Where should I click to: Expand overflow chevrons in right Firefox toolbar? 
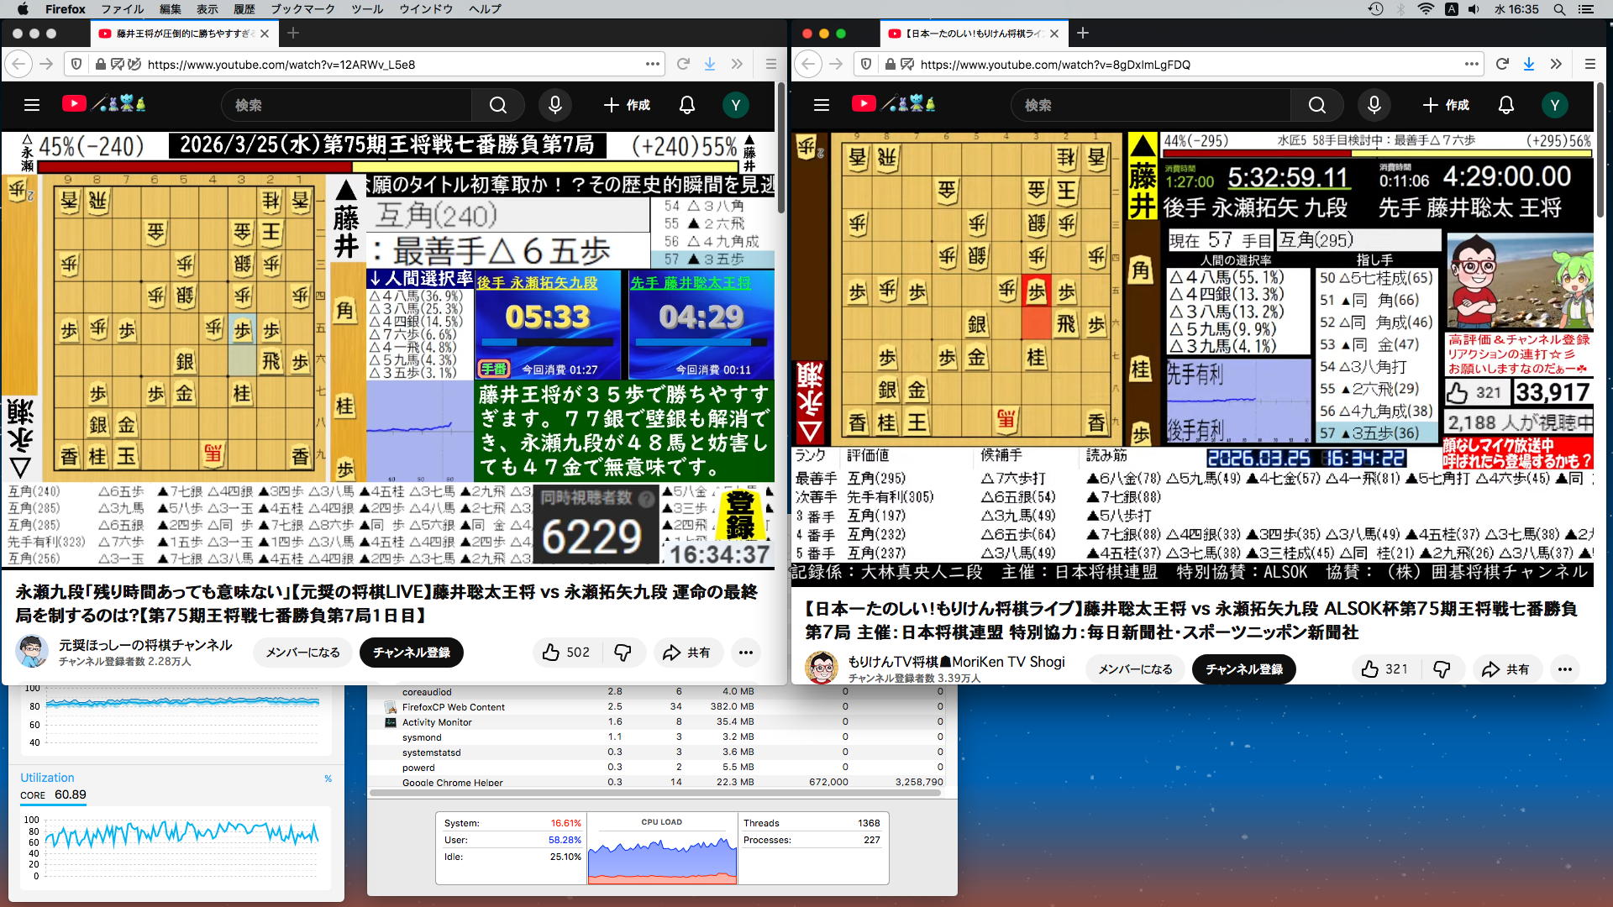1556,64
